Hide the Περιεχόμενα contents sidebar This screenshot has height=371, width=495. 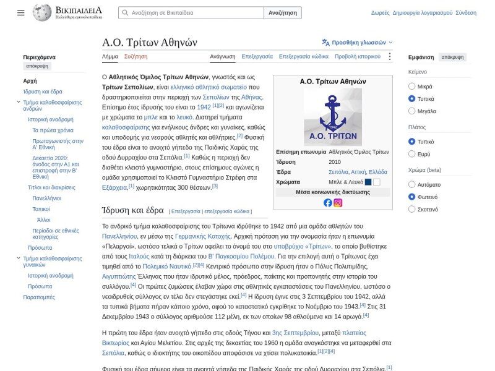[37, 66]
